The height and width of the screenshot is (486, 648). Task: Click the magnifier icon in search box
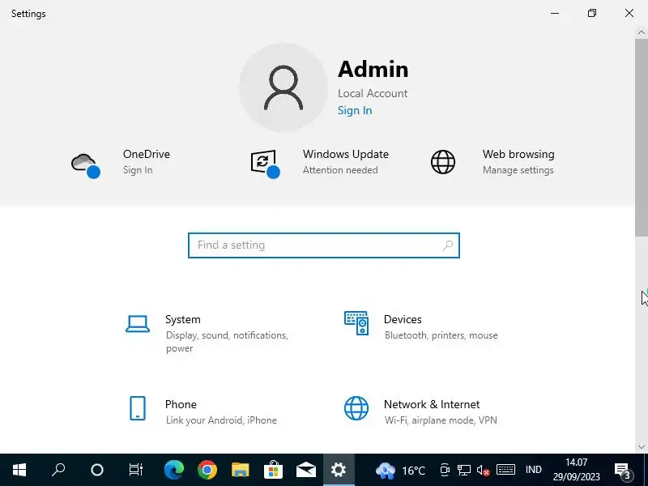448,245
